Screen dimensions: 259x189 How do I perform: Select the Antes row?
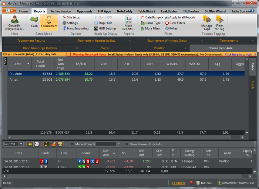click(126, 80)
